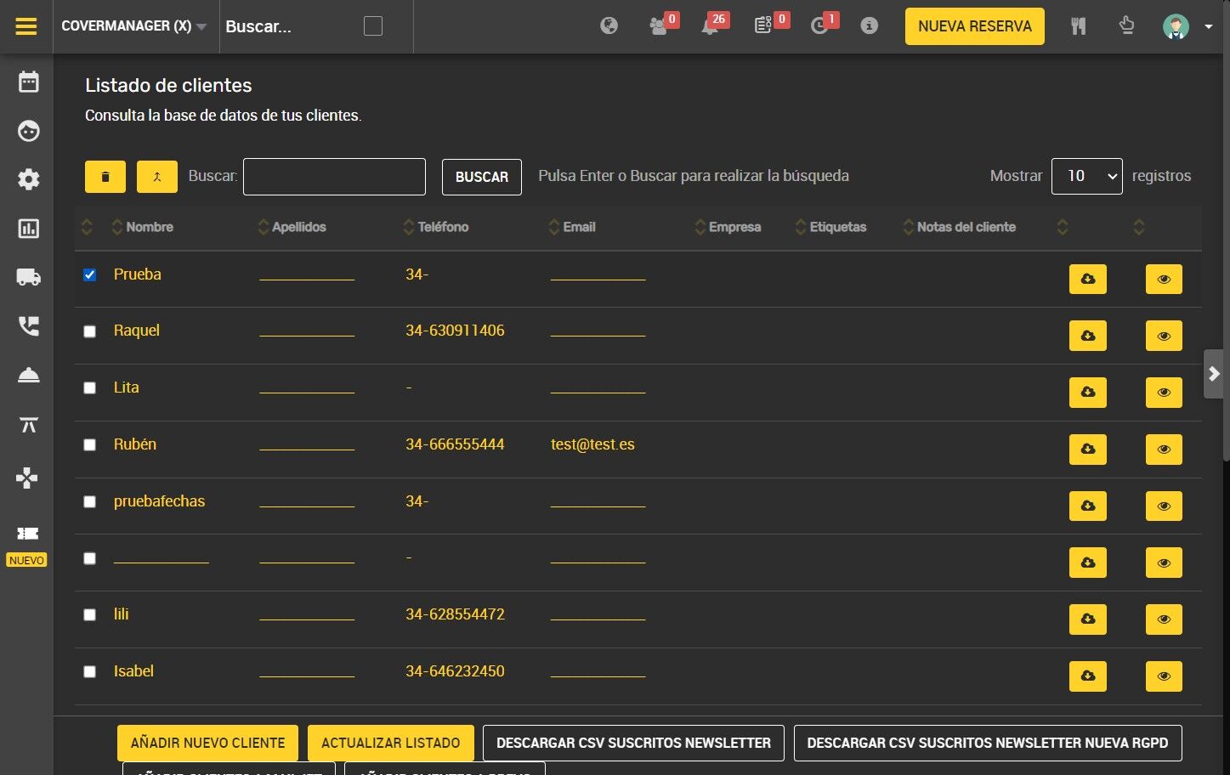The width and height of the screenshot is (1230, 775).
Task: Click the globe icon in top bar
Action: [x=609, y=26]
